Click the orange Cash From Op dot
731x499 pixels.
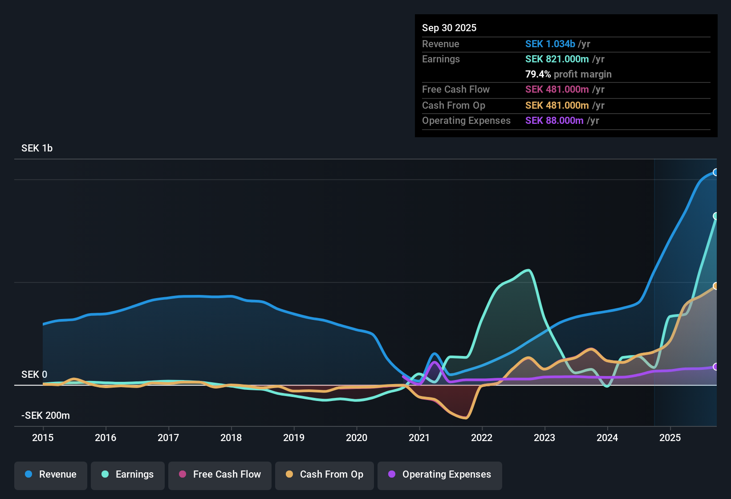(289, 474)
